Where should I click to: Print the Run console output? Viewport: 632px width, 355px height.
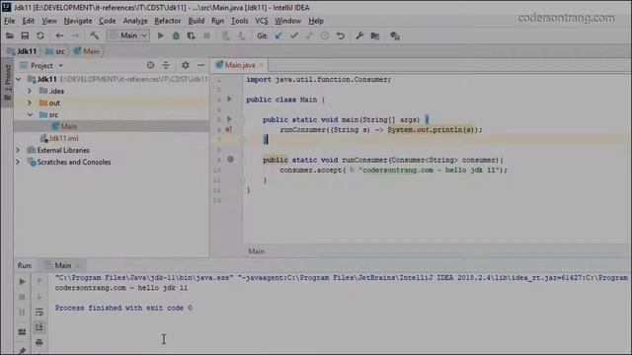[x=39, y=342]
